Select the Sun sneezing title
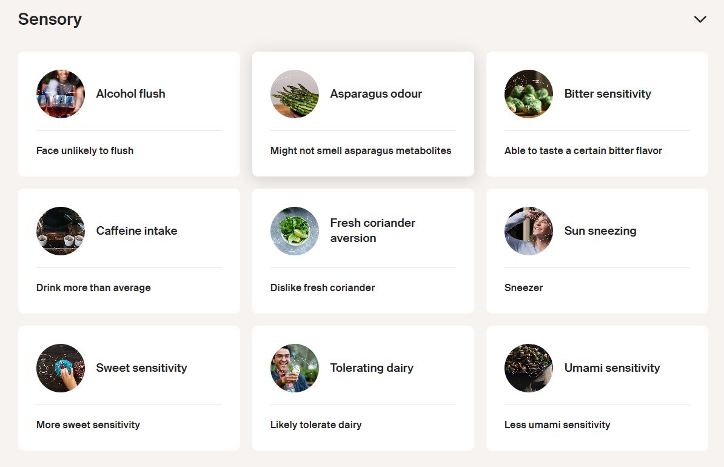The image size is (724, 467). [x=600, y=231]
